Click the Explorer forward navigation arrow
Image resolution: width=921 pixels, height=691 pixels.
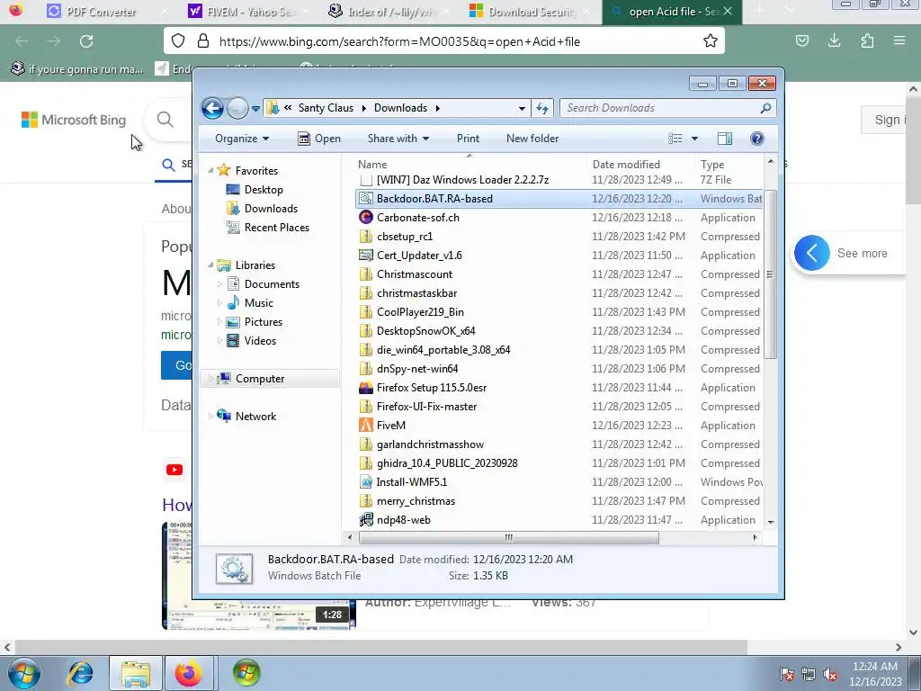(237, 108)
